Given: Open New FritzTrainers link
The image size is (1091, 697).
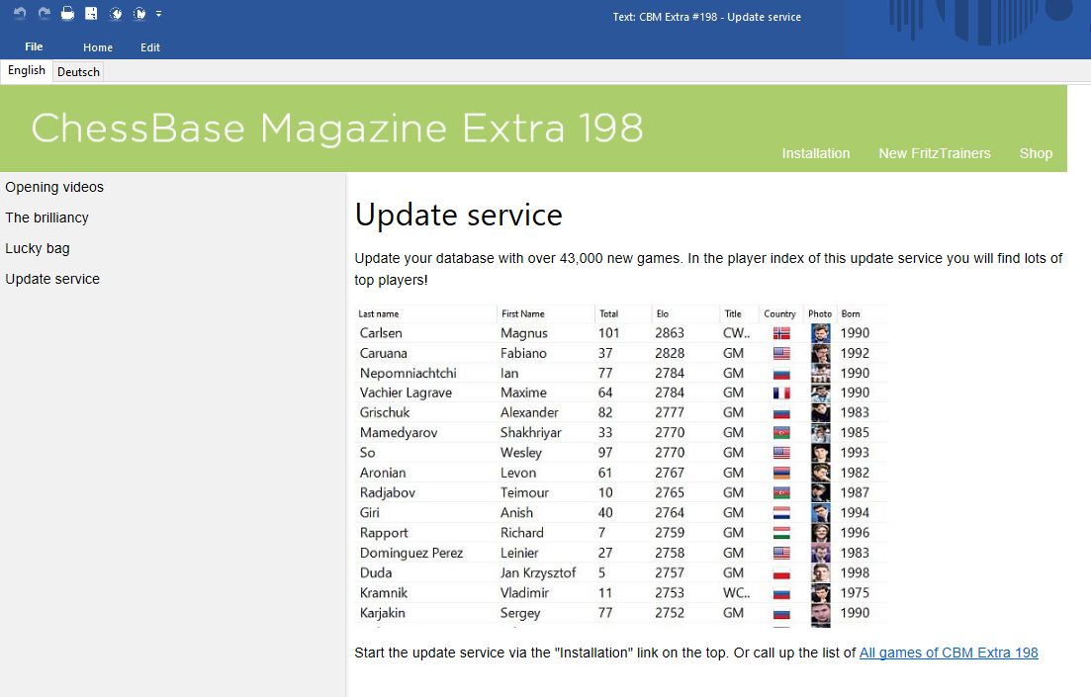Looking at the screenshot, I should pyautogui.click(x=935, y=153).
